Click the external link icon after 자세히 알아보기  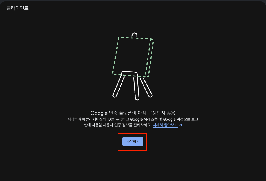click(180, 125)
